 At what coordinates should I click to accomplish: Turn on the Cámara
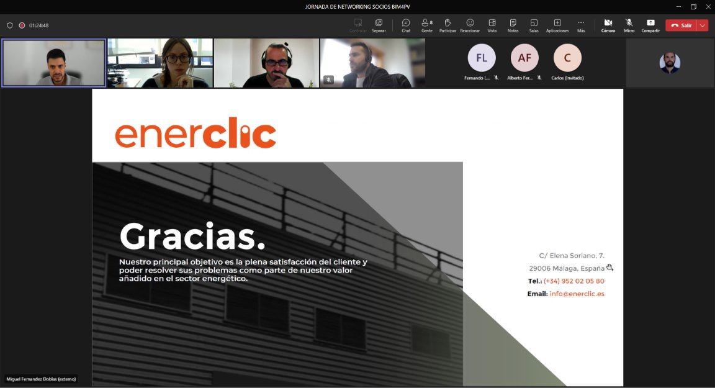click(608, 25)
